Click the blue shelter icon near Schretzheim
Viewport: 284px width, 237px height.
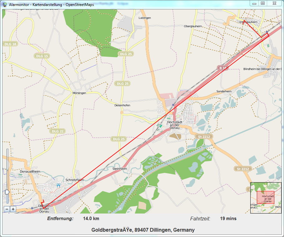[58, 186]
